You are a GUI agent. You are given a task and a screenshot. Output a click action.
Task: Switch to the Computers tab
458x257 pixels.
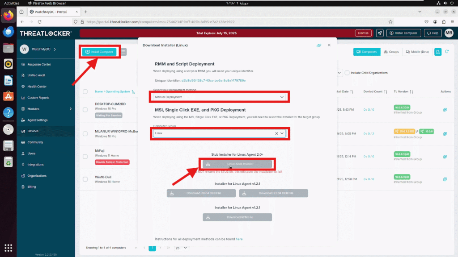(367, 52)
